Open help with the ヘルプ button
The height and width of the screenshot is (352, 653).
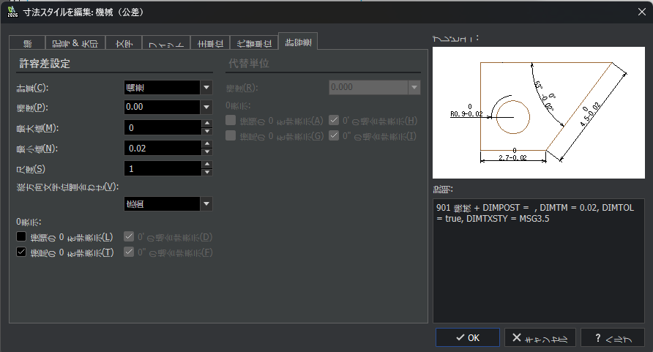[x=612, y=337]
